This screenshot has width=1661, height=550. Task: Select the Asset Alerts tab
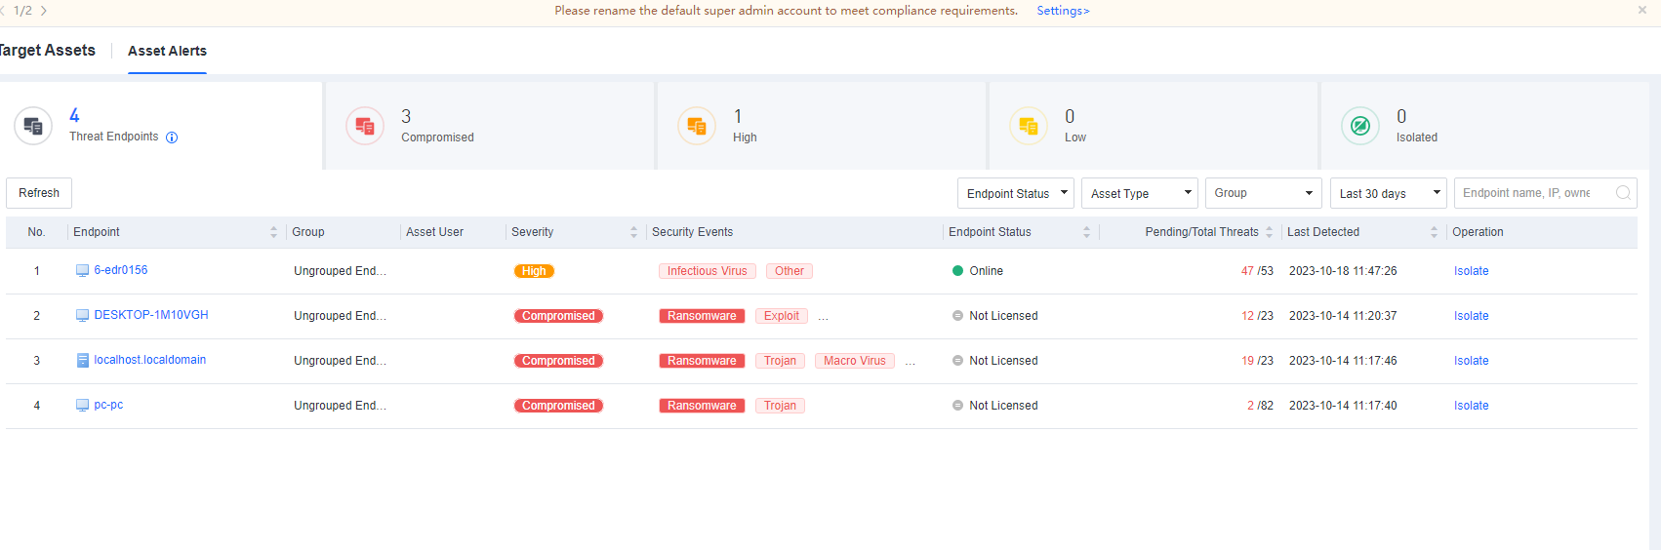point(167,51)
